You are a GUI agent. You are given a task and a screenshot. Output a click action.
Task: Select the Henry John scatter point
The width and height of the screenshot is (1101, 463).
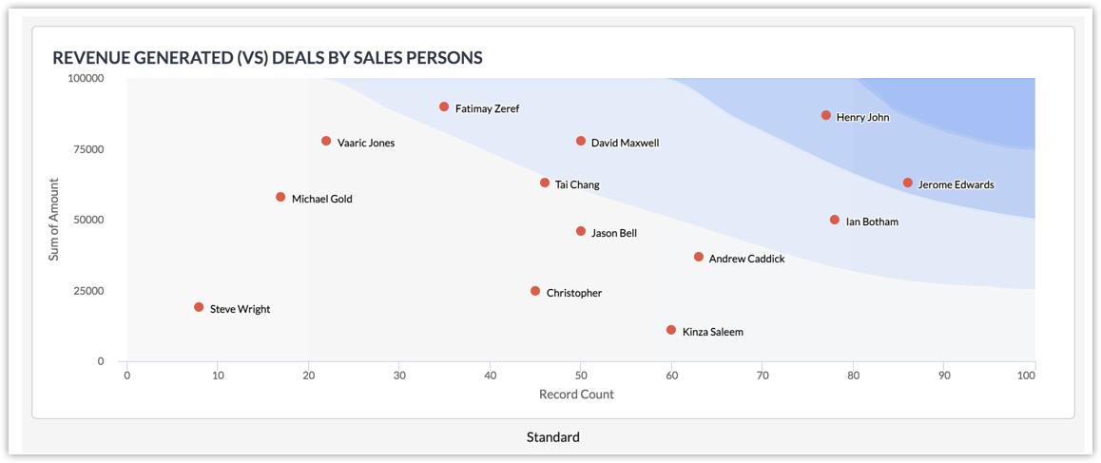point(826,116)
